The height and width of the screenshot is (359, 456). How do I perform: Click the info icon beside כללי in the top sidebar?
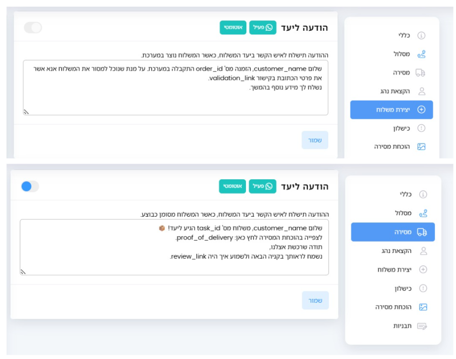coord(421,35)
